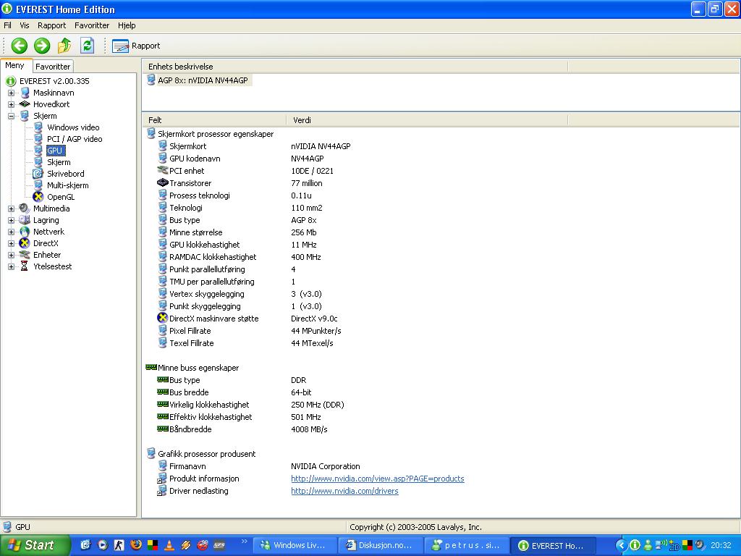
Task: Click the Transistorer chip icon
Action: (x=163, y=183)
